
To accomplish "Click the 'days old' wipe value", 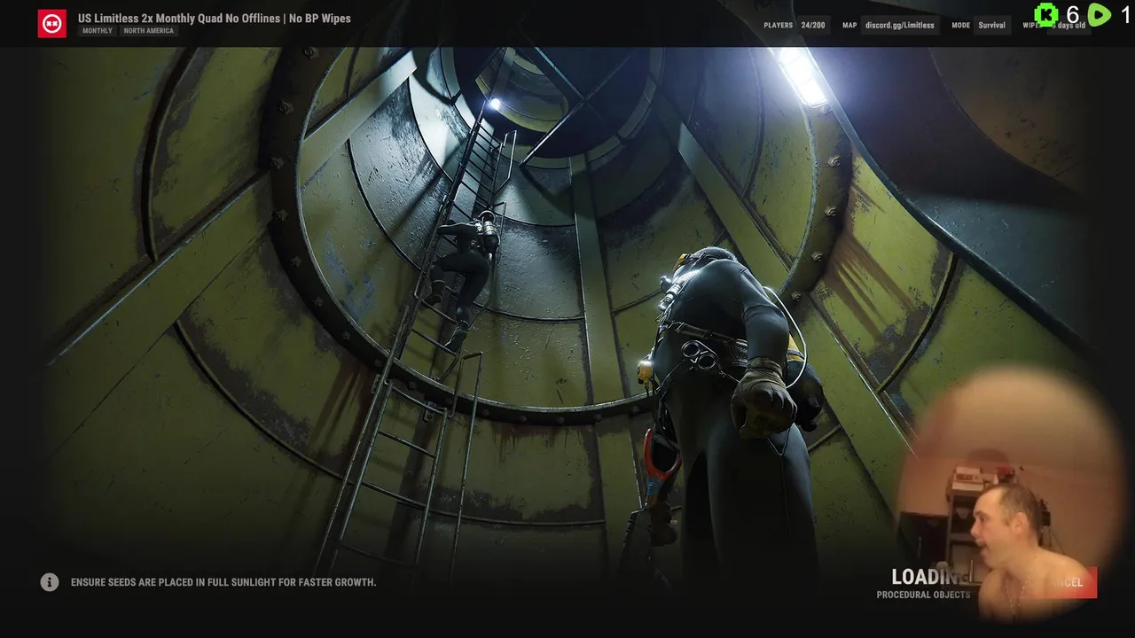I will click(1069, 26).
